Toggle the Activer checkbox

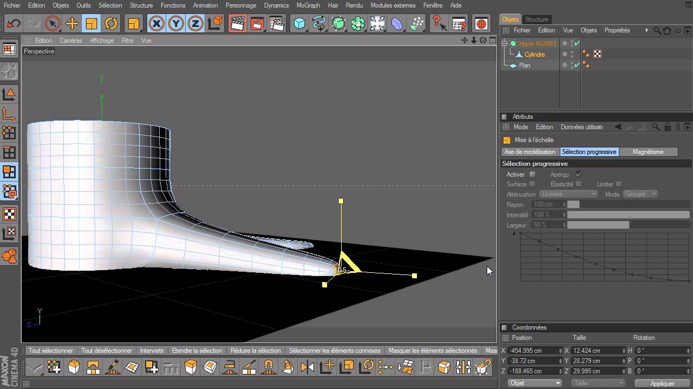[532, 174]
